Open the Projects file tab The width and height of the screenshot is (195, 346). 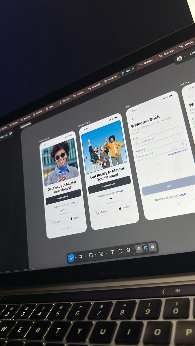pyautogui.click(x=78, y=94)
